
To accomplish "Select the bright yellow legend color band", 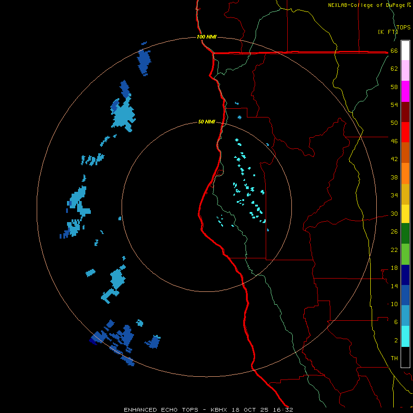I will click(x=405, y=214).
